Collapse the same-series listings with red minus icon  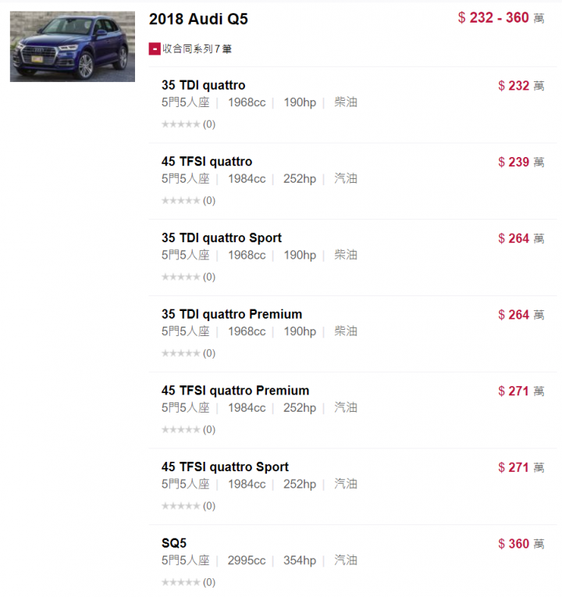click(155, 48)
